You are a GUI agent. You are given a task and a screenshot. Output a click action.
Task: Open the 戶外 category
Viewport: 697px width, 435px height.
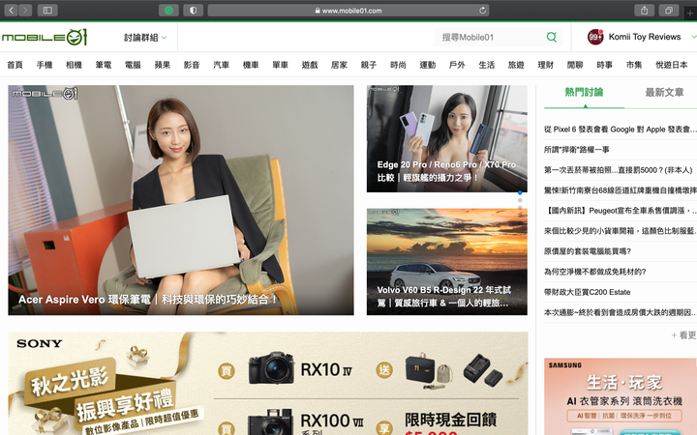(457, 65)
